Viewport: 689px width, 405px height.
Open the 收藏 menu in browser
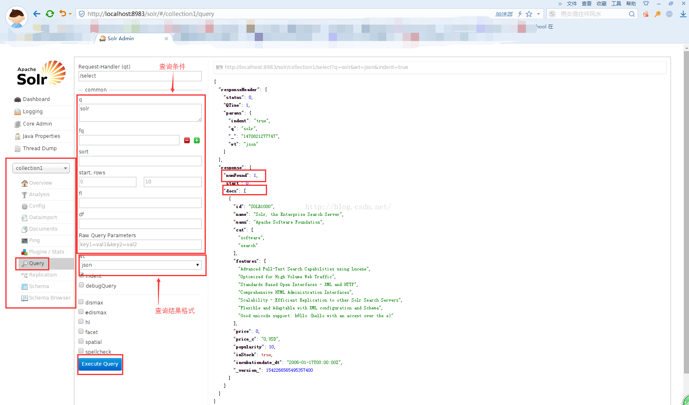pos(601,4)
